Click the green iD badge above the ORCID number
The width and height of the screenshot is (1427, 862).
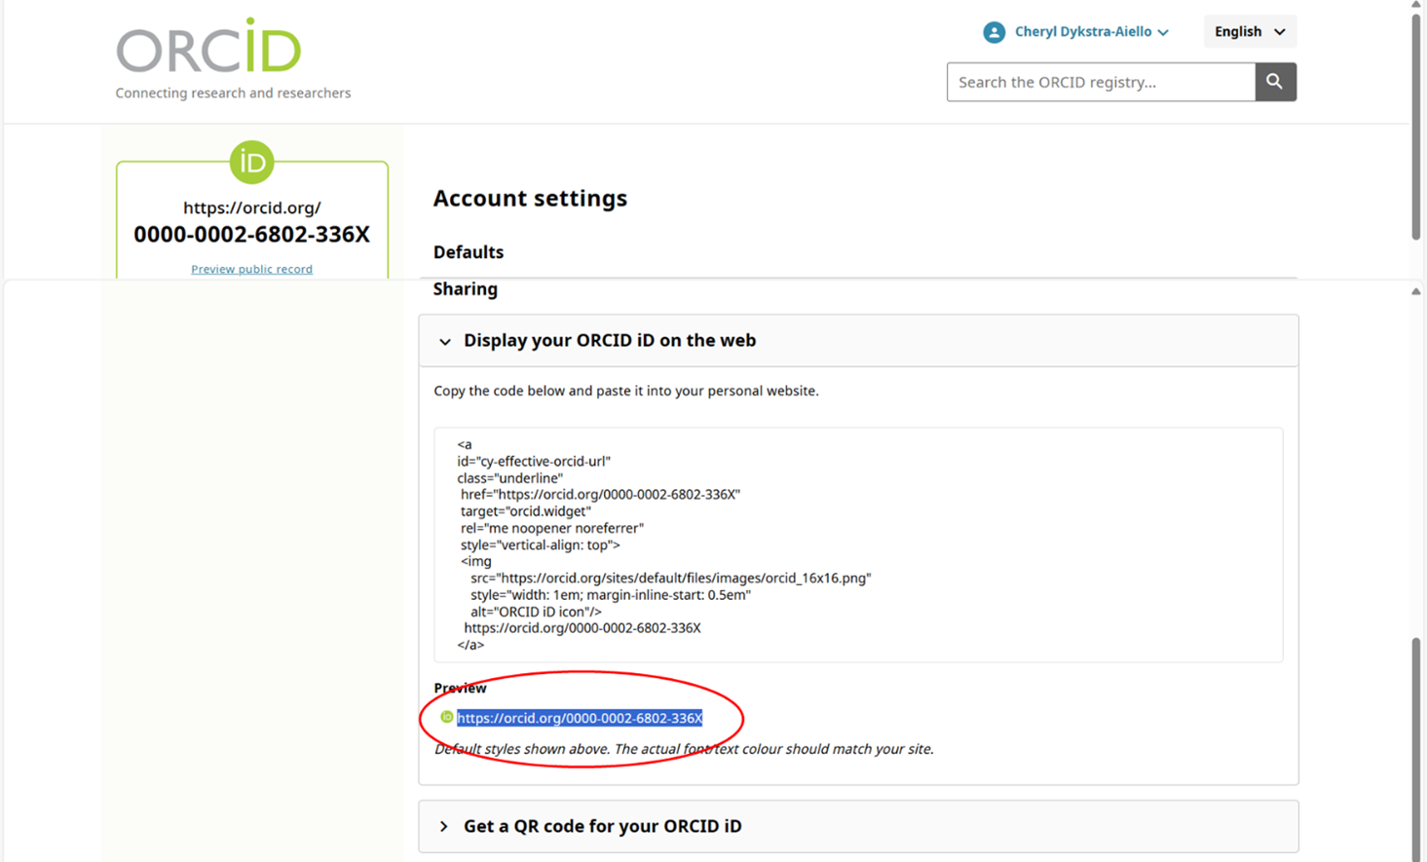point(251,163)
